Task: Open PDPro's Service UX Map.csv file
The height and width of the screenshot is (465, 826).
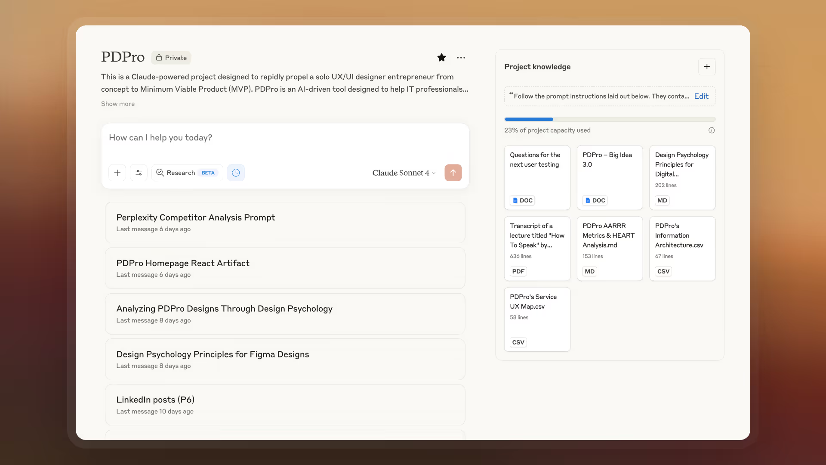Action: [x=537, y=319]
